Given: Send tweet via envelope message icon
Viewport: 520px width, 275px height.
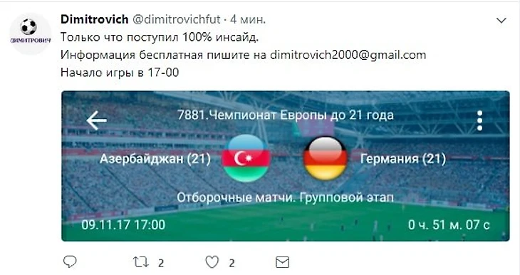Looking at the screenshot, I should pos(283,262).
